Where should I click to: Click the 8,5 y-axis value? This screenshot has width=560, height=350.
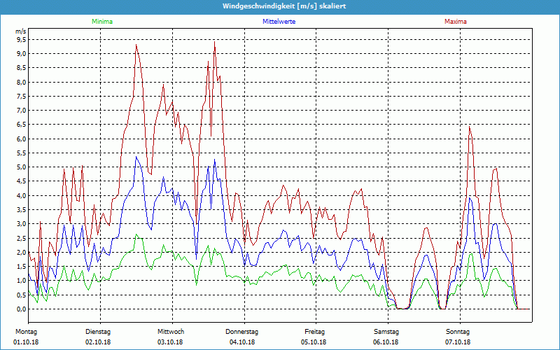tap(22, 68)
